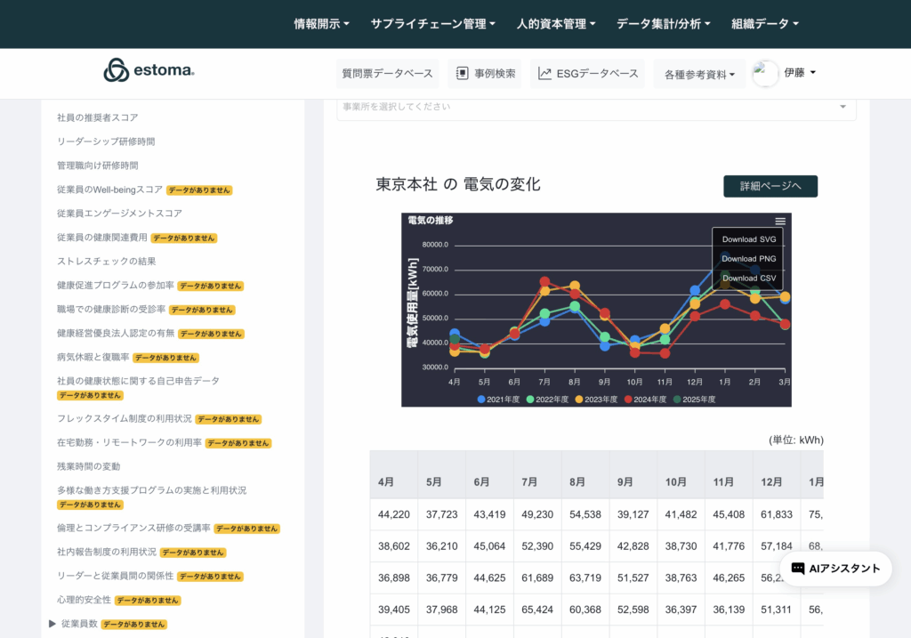Click the estoma logo icon
Screen dimensions: 911x638
pyautogui.click(x=117, y=70)
